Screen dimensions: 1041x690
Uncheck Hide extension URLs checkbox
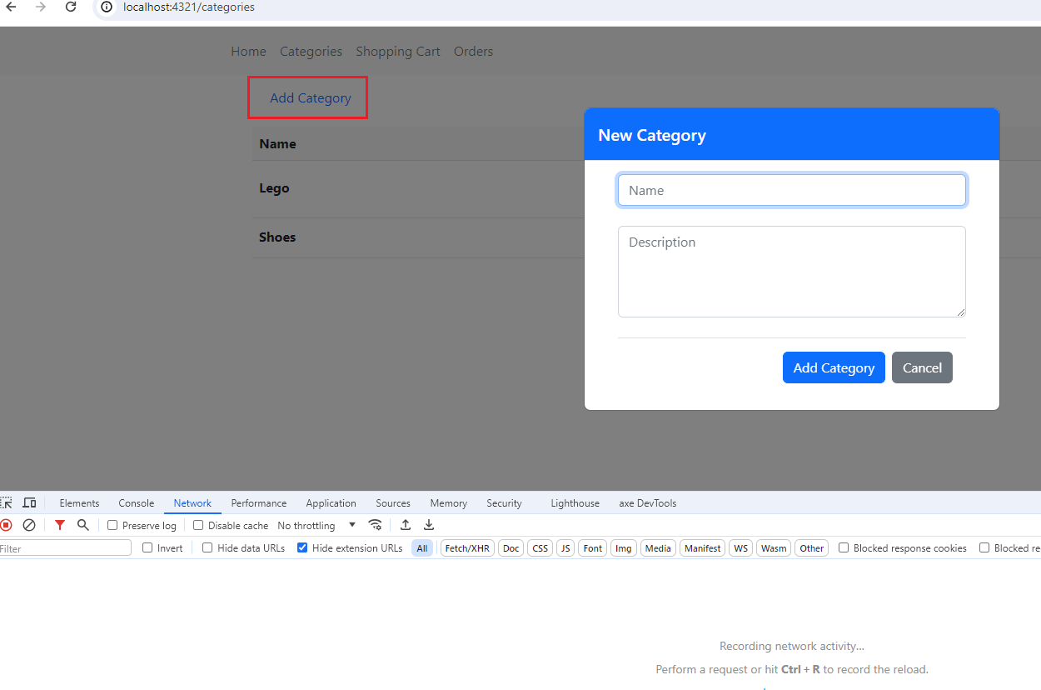click(302, 547)
